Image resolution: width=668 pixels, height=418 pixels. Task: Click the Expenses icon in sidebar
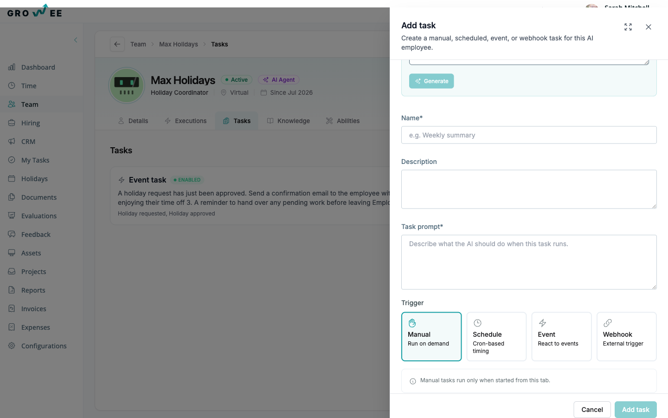point(12,327)
